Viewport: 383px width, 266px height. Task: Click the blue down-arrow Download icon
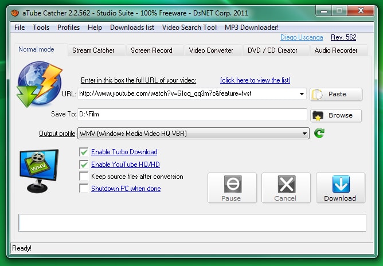coord(341,184)
